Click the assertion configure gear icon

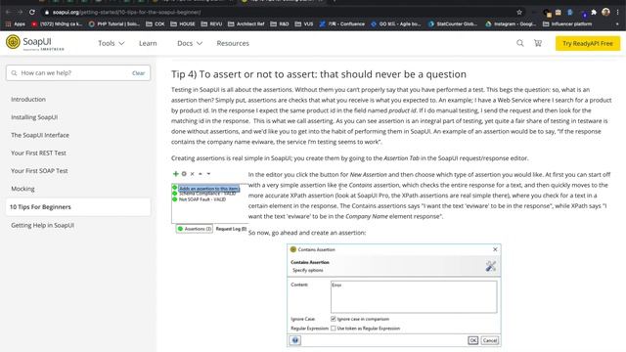[184, 174]
